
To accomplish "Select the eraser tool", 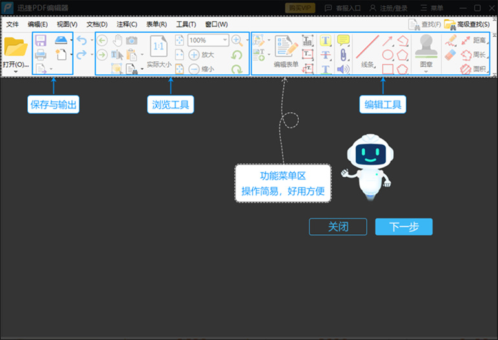I will (451, 55).
